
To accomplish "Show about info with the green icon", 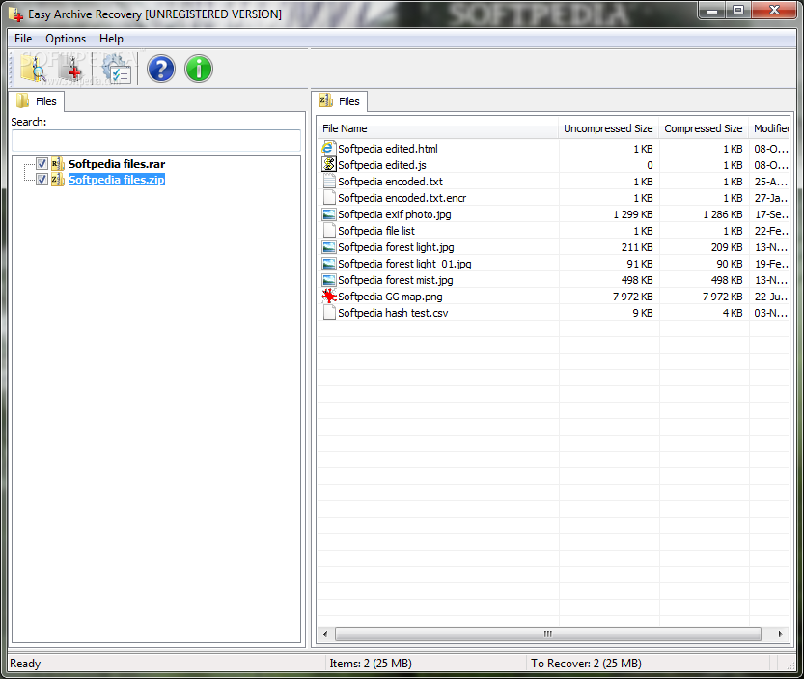I will click(199, 70).
